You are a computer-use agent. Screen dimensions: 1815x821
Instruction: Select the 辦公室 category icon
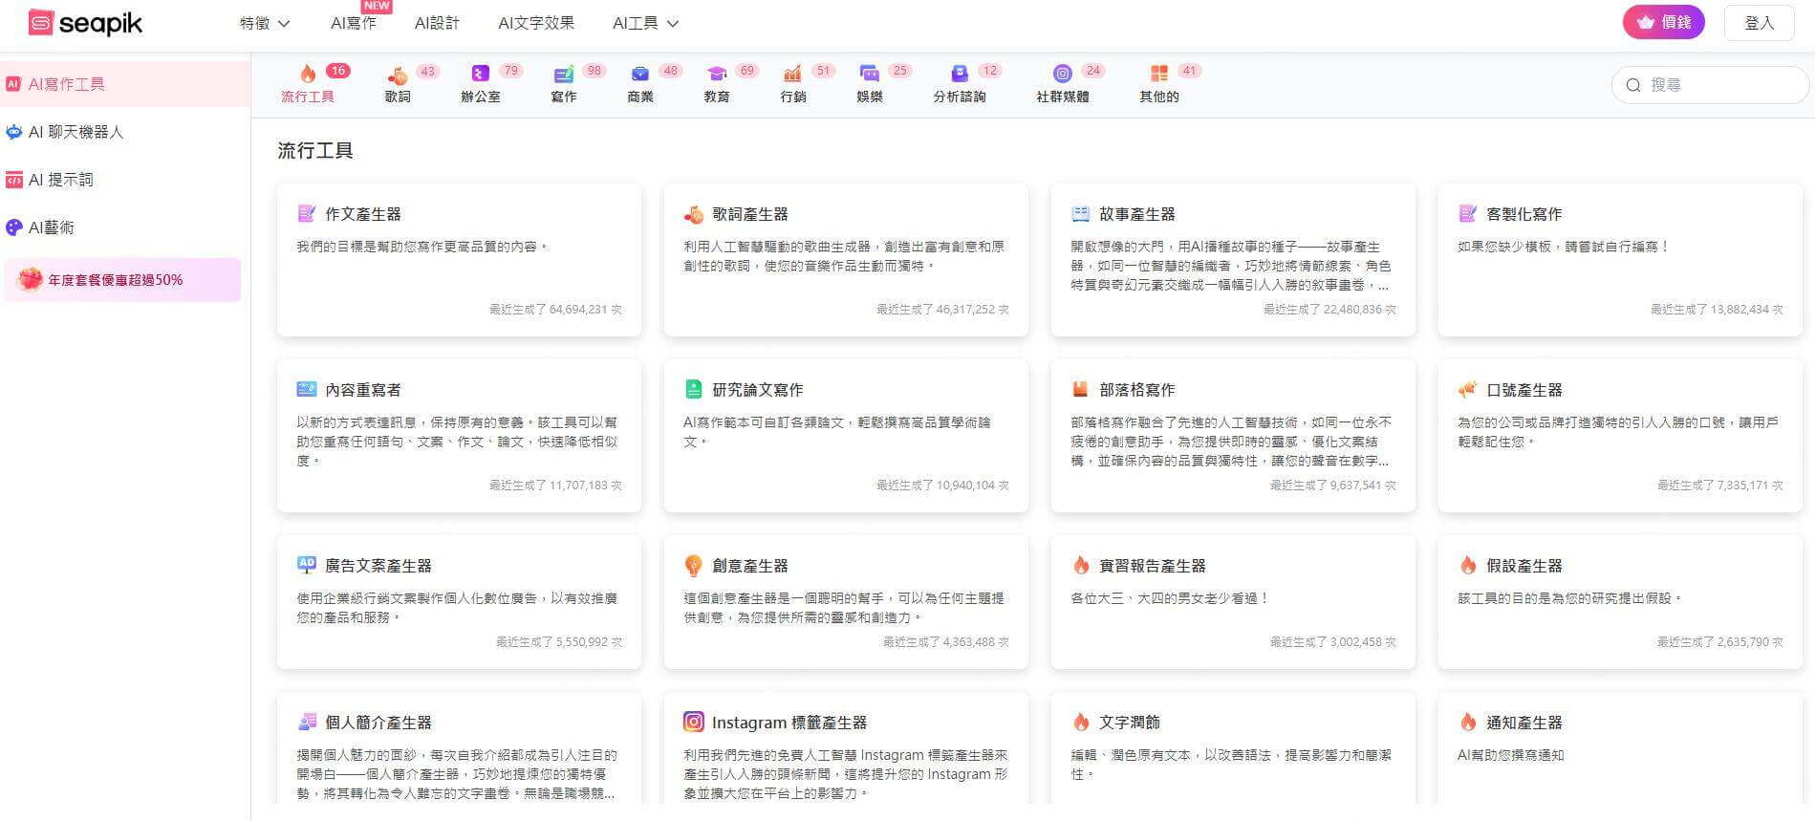pyautogui.click(x=481, y=74)
